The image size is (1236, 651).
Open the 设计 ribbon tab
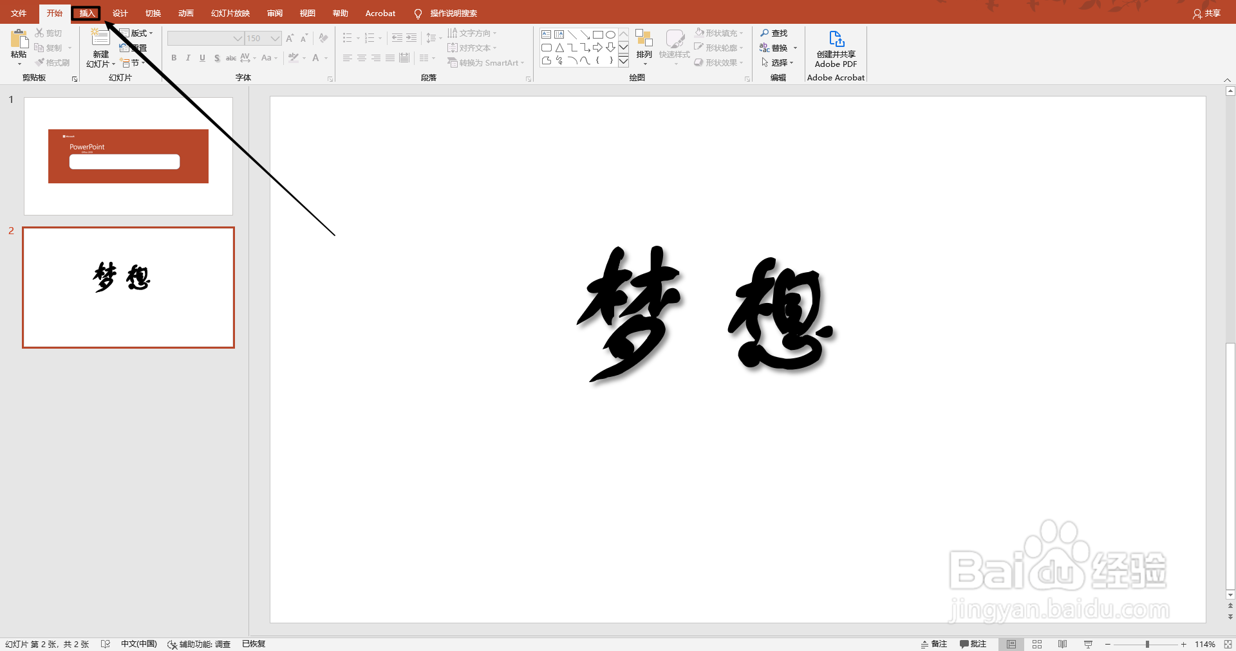pyautogui.click(x=120, y=13)
